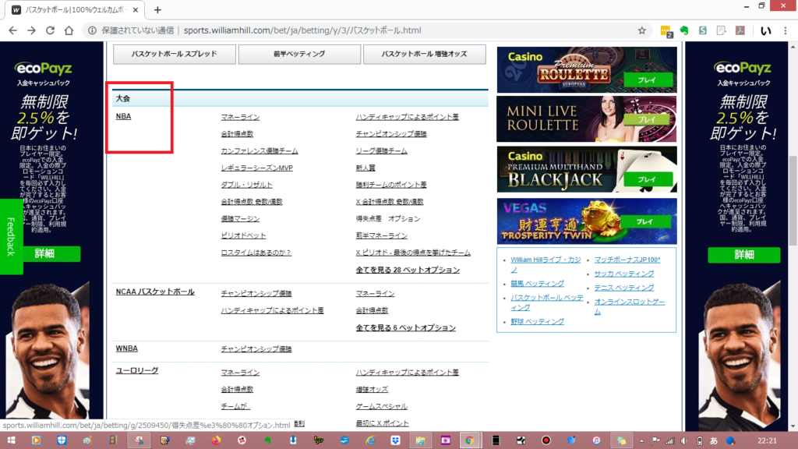
Task: Reload the current page
Action: 50,30
